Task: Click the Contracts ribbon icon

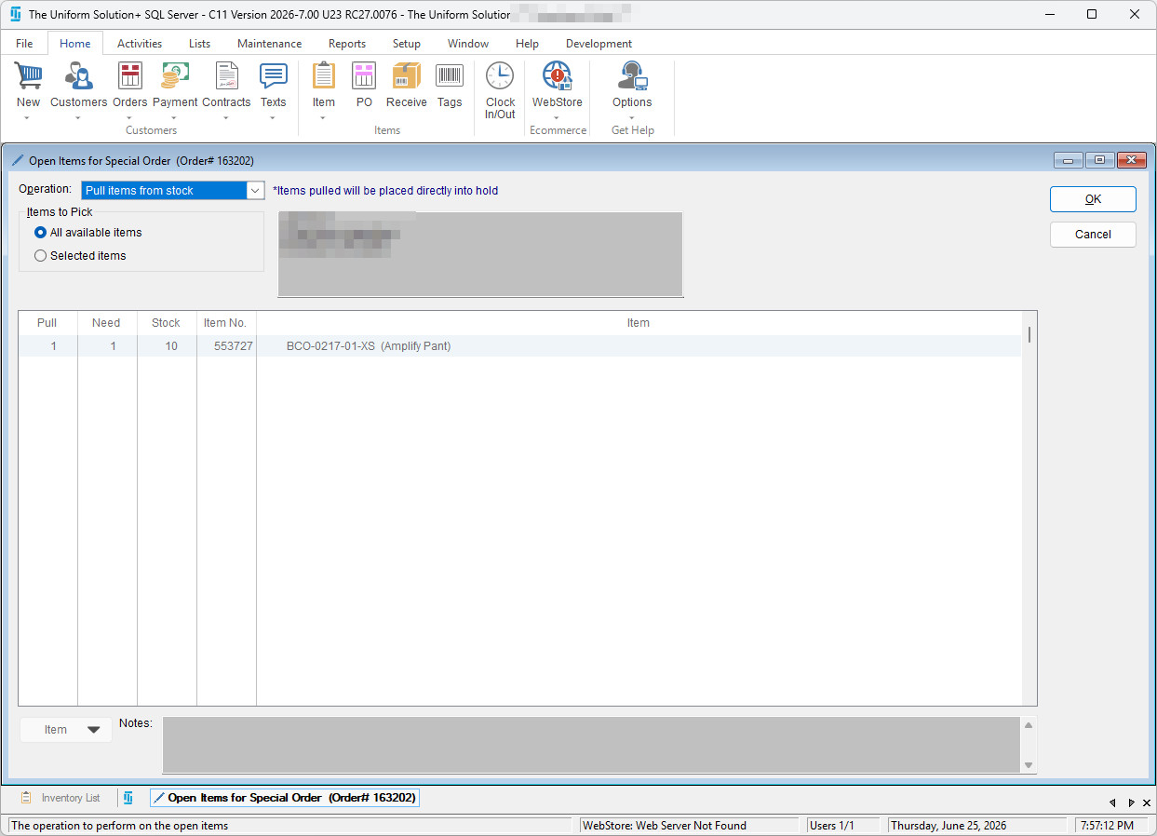Action: pos(226,76)
